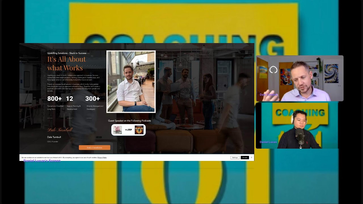Open the piggy bank podcast logo

tap(117, 130)
